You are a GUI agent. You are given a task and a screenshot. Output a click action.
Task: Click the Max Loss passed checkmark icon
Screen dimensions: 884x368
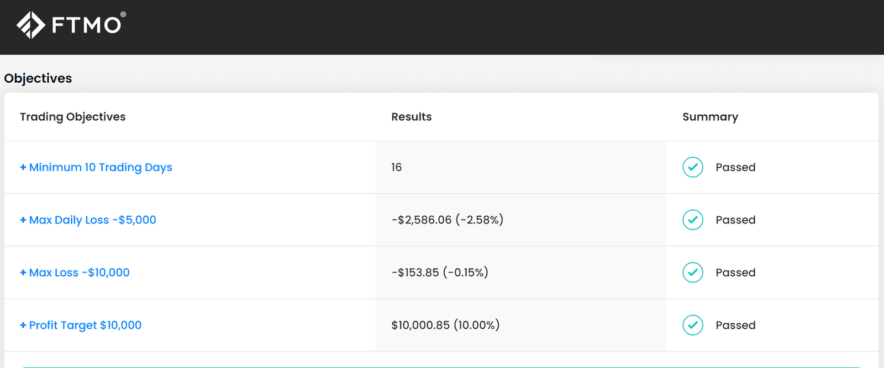click(692, 273)
